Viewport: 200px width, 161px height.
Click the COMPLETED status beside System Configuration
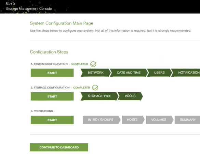tap(80, 64)
